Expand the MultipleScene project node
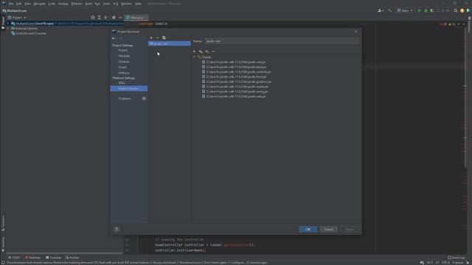The width and height of the screenshot is (472, 265). click(x=8, y=24)
